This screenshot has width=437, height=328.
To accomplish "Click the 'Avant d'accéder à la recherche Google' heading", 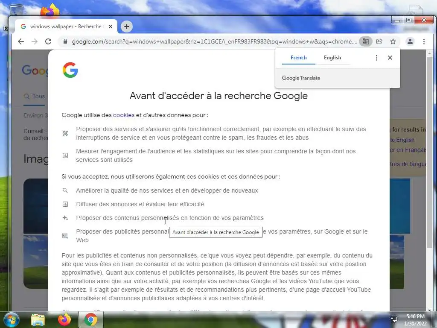I will [219, 96].
